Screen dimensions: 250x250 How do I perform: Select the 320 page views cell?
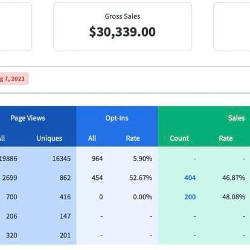(x=11, y=236)
